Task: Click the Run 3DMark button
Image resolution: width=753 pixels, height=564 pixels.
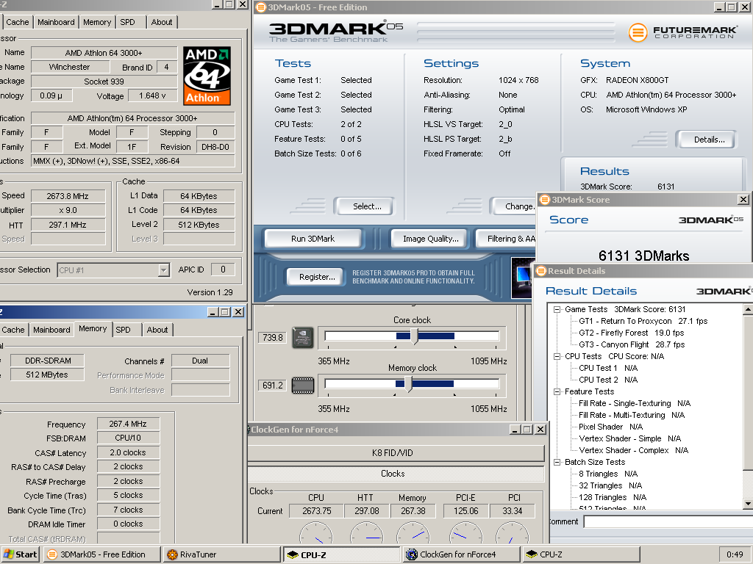Action: tap(313, 239)
